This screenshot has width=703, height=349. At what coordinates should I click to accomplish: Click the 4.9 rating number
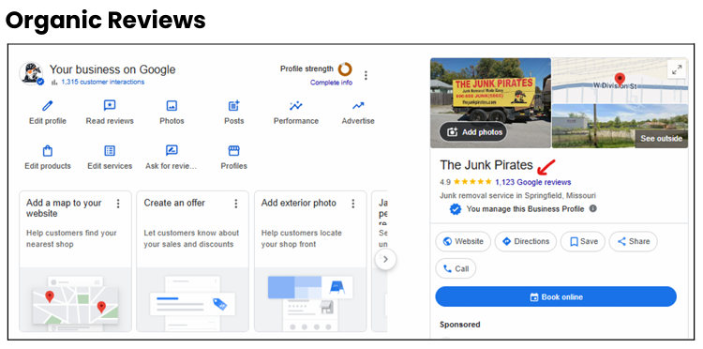pyautogui.click(x=445, y=182)
